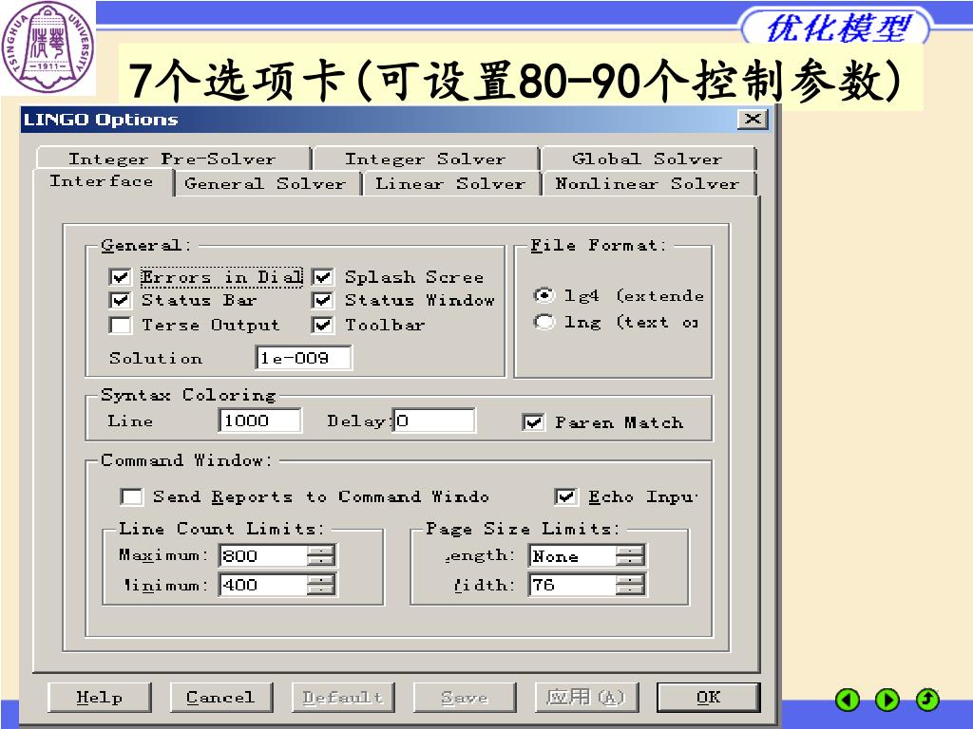
Task: Open the Nonlinear Solver tab
Action: click(648, 184)
